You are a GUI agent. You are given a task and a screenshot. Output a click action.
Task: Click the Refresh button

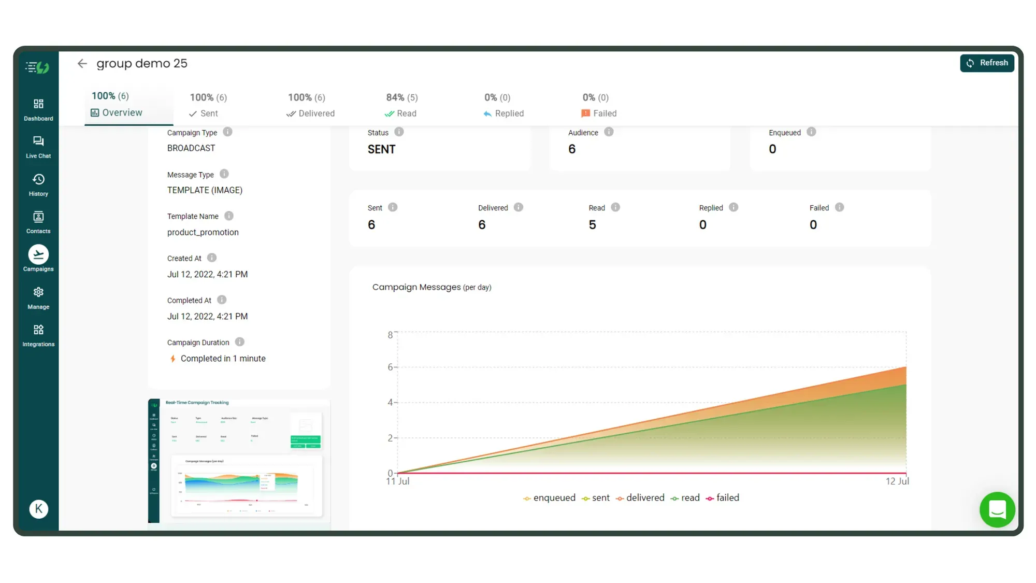point(987,63)
